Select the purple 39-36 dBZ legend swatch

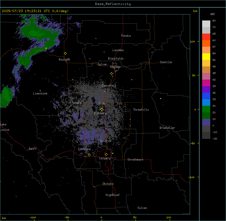206,90
